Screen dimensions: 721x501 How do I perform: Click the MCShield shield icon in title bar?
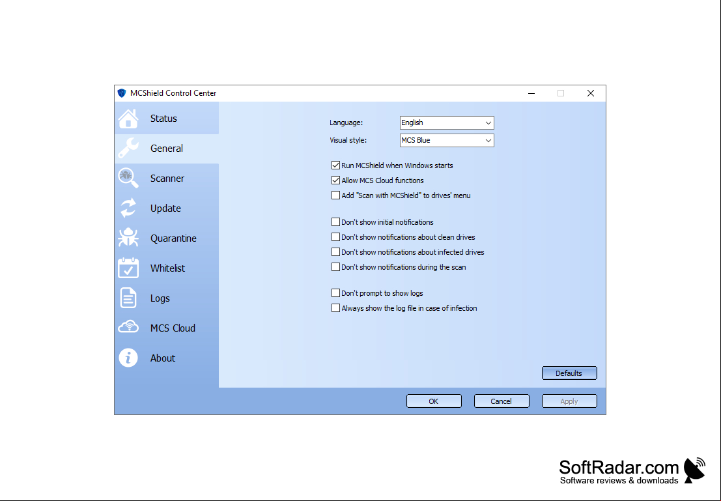point(122,93)
